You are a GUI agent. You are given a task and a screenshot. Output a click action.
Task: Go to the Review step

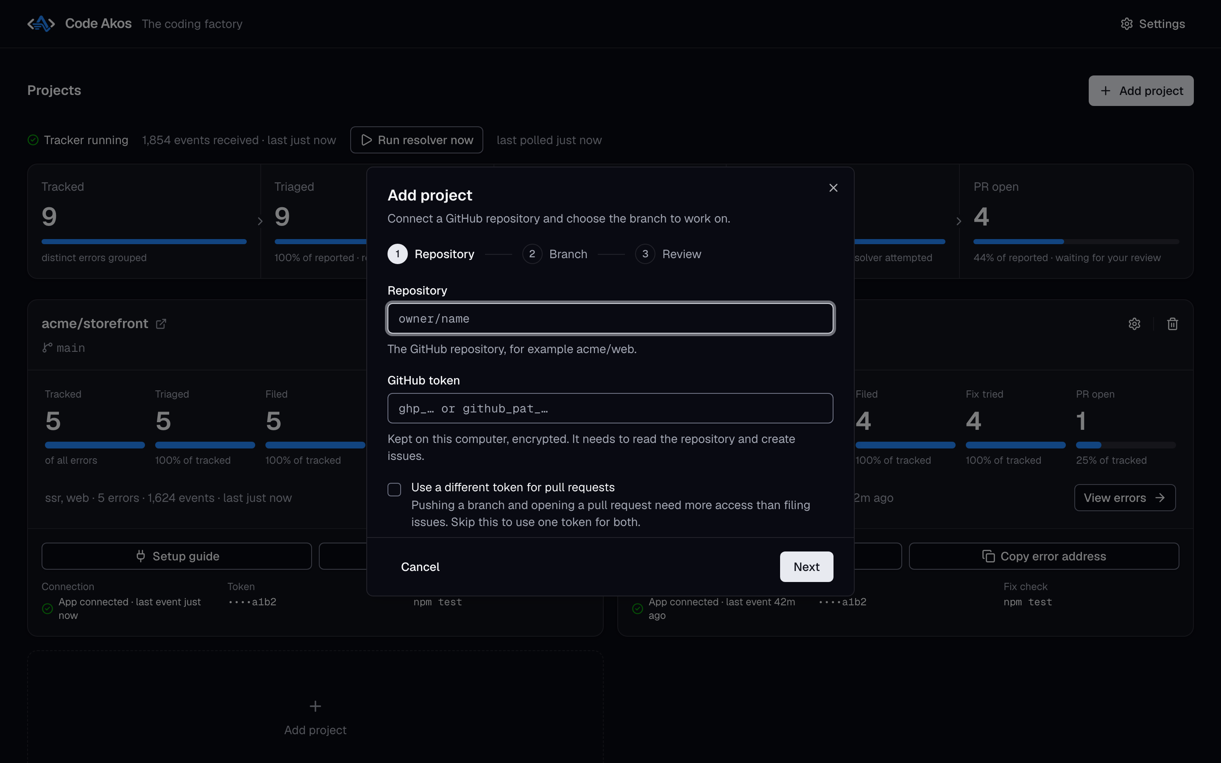click(x=668, y=254)
